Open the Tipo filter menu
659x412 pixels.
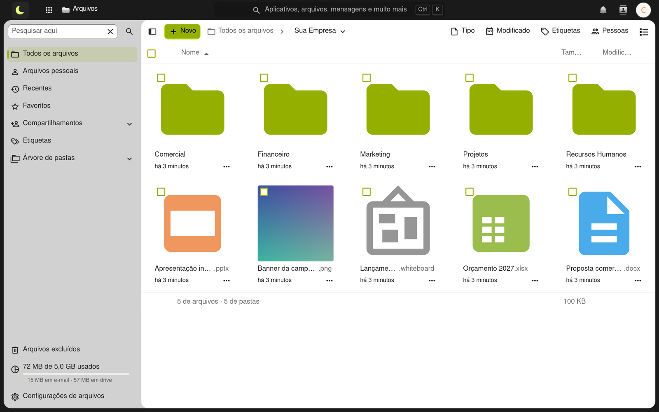coord(463,31)
